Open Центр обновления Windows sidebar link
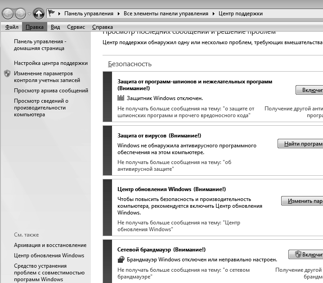This screenshot has width=323, height=283. [49, 256]
